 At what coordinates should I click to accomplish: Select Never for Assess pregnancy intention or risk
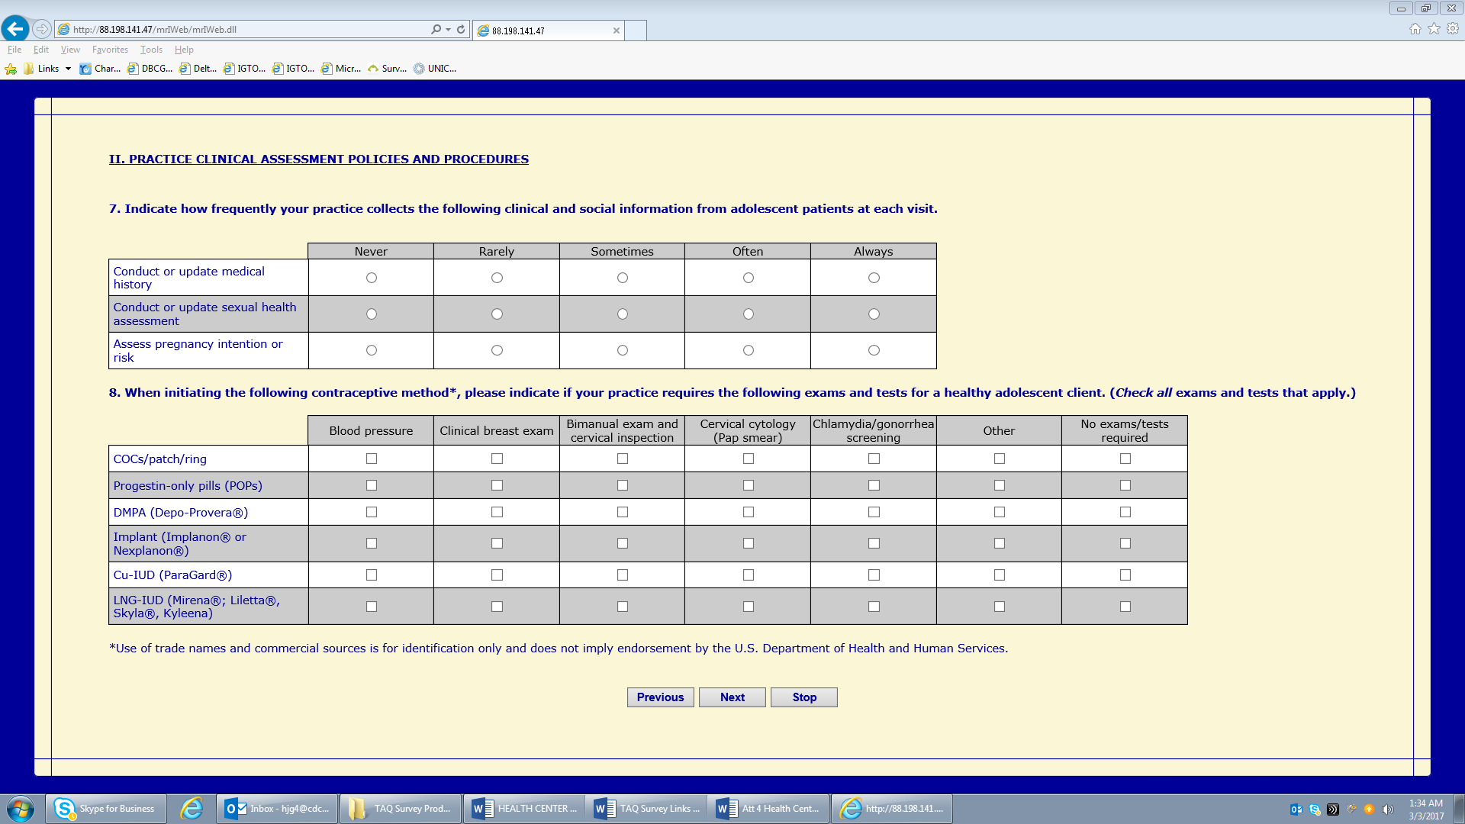(372, 350)
